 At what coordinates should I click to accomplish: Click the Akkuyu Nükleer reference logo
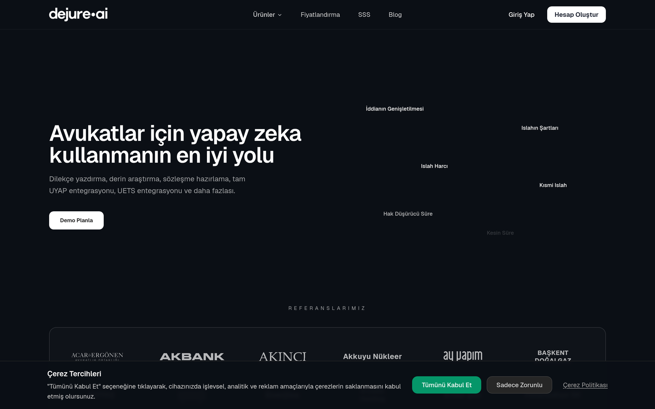coord(373,357)
